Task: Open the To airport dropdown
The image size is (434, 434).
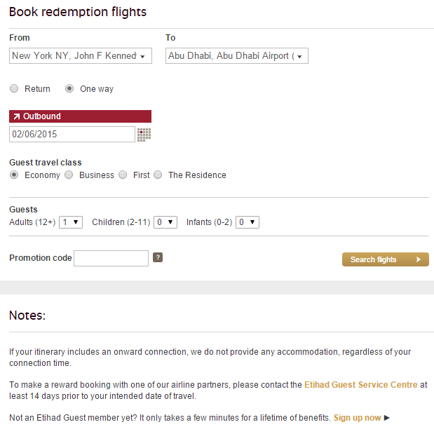Action: click(x=237, y=56)
